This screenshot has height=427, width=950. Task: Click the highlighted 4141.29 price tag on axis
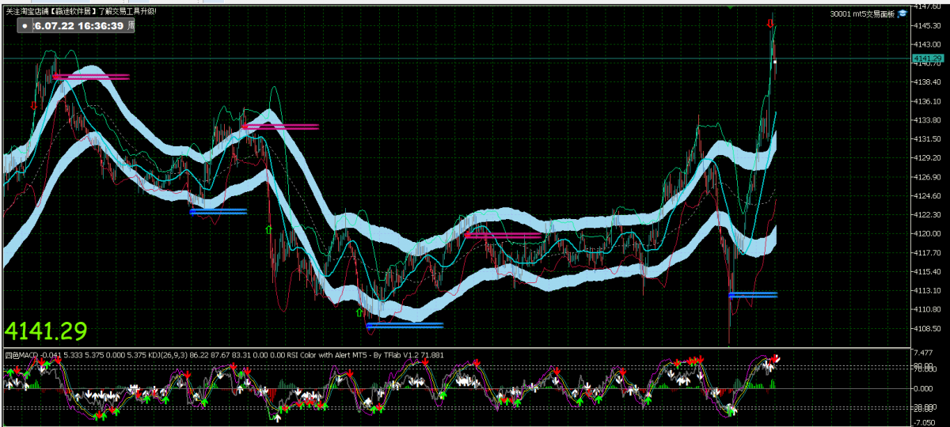click(928, 58)
